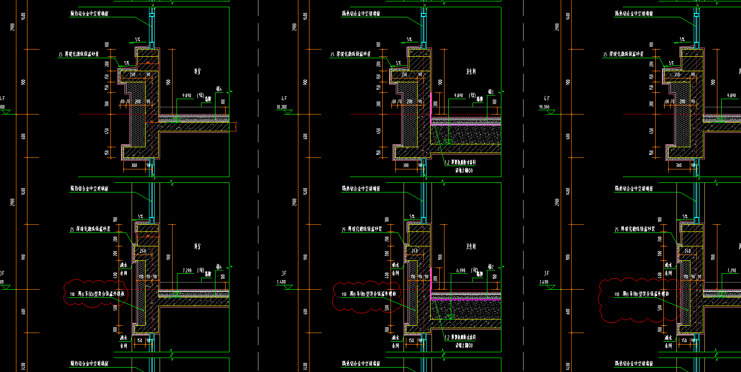The height and width of the screenshot is (372, 741).
Task: Select 110 厚B系列 clouded note in 卧室 detail
Action: (97, 294)
